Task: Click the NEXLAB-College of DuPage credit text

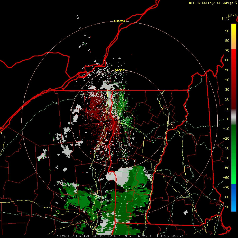Action: [213, 3]
